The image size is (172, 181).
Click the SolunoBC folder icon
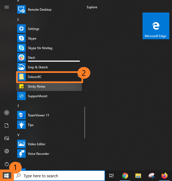point(21,77)
